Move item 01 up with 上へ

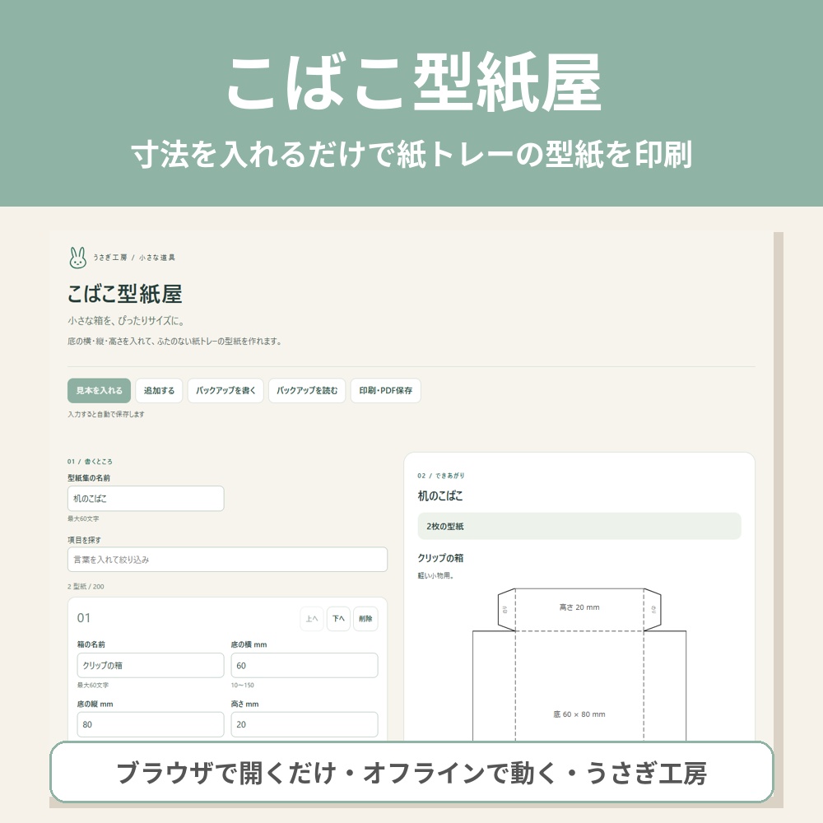point(312,619)
